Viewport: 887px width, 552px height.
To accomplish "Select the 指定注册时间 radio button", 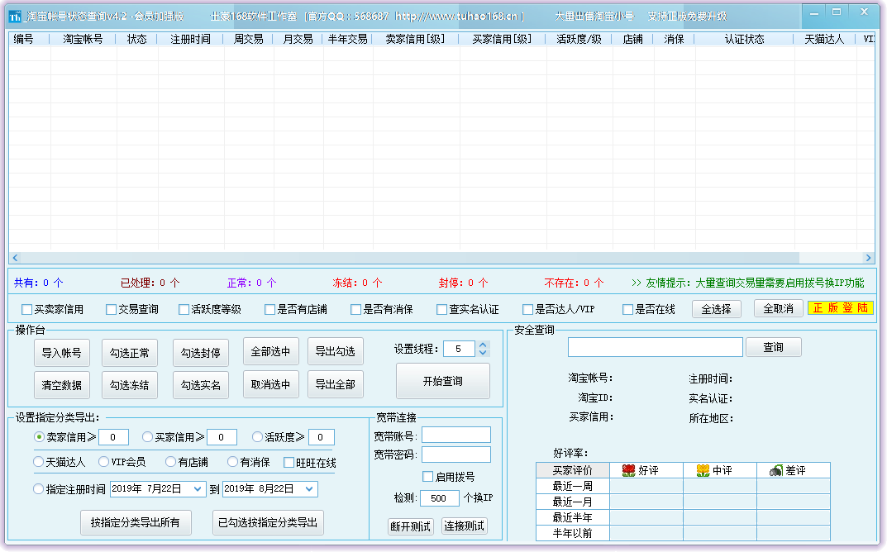I will [39, 488].
